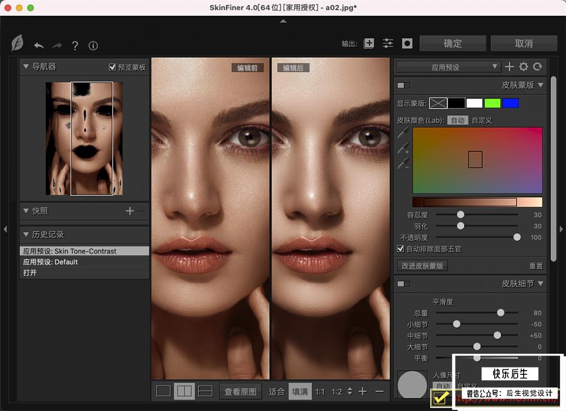Click the reset presets circular arrow icon
This screenshot has height=411, width=566.
pyautogui.click(x=538, y=66)
